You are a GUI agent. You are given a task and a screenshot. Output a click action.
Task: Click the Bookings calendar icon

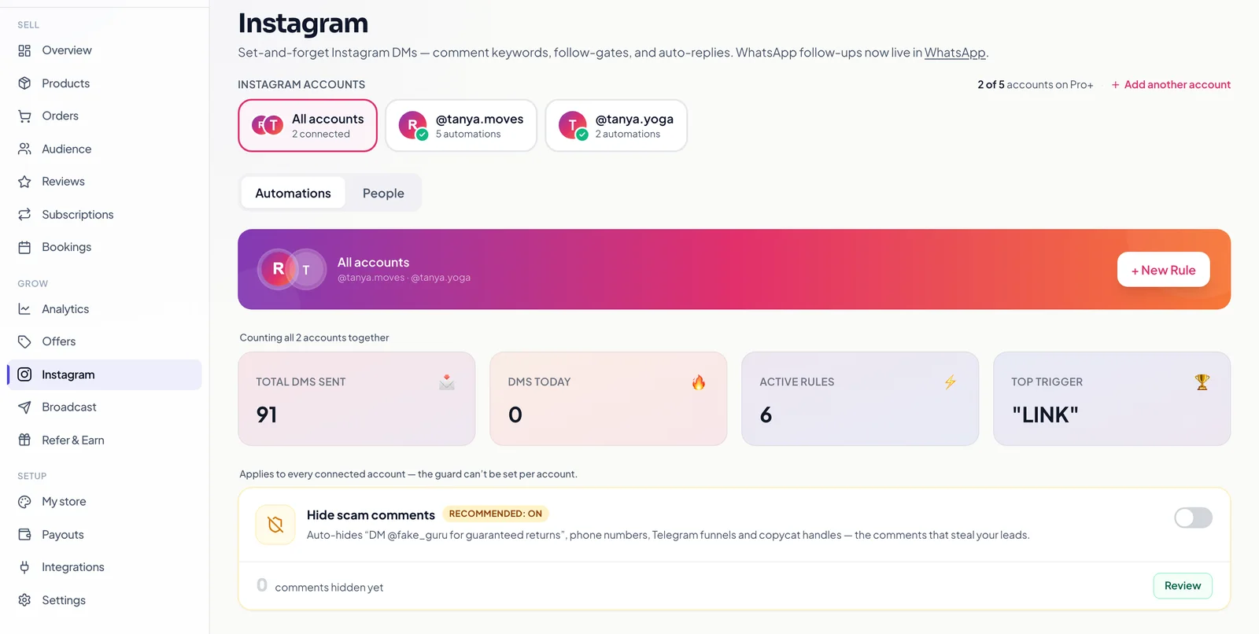pos(24,247)
